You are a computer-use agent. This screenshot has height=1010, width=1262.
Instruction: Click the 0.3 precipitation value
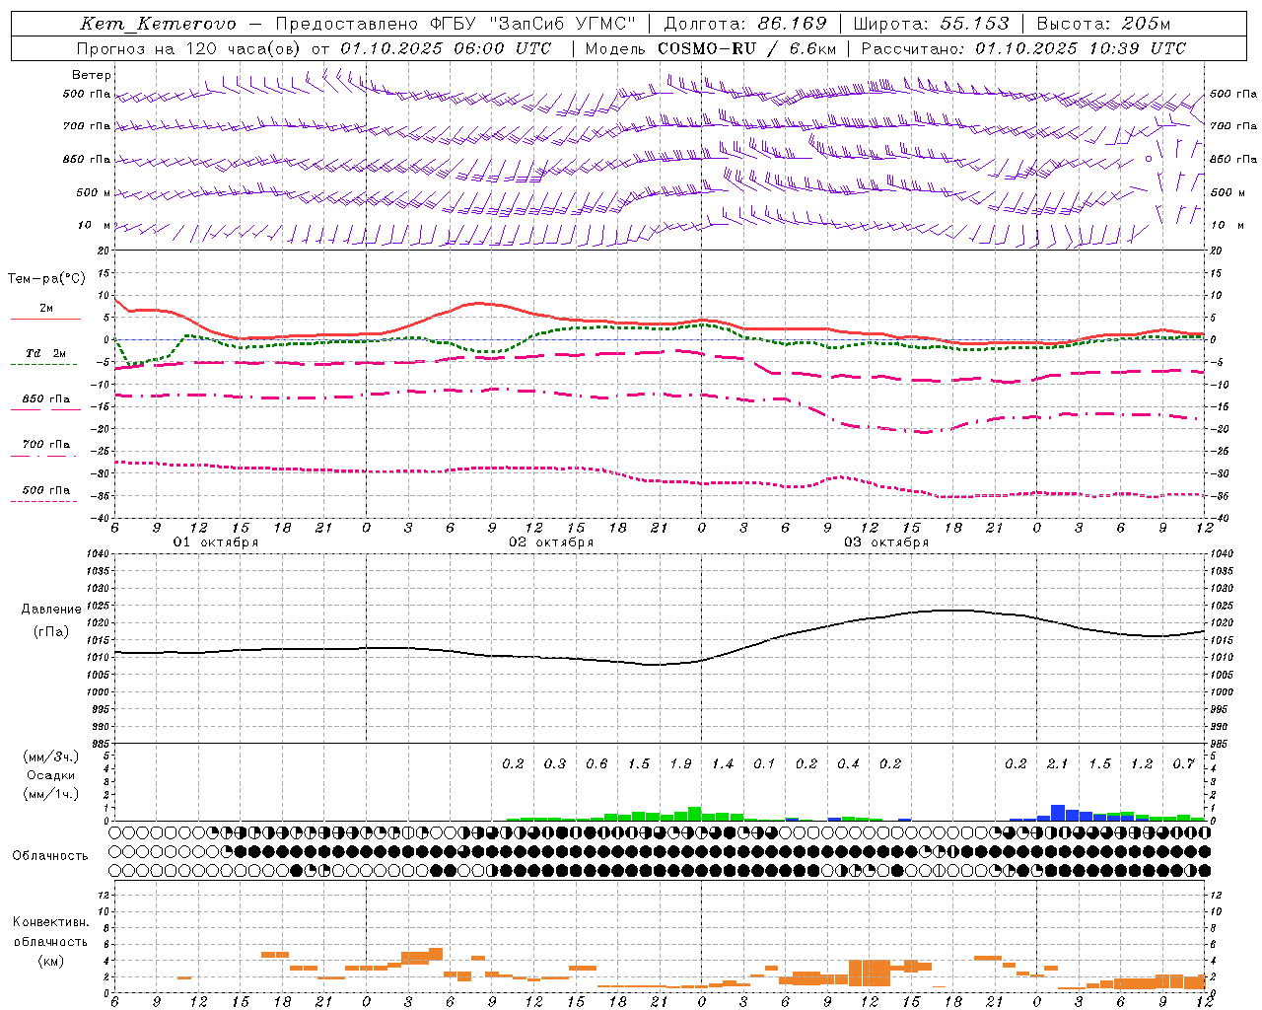[x=555, y=764]
